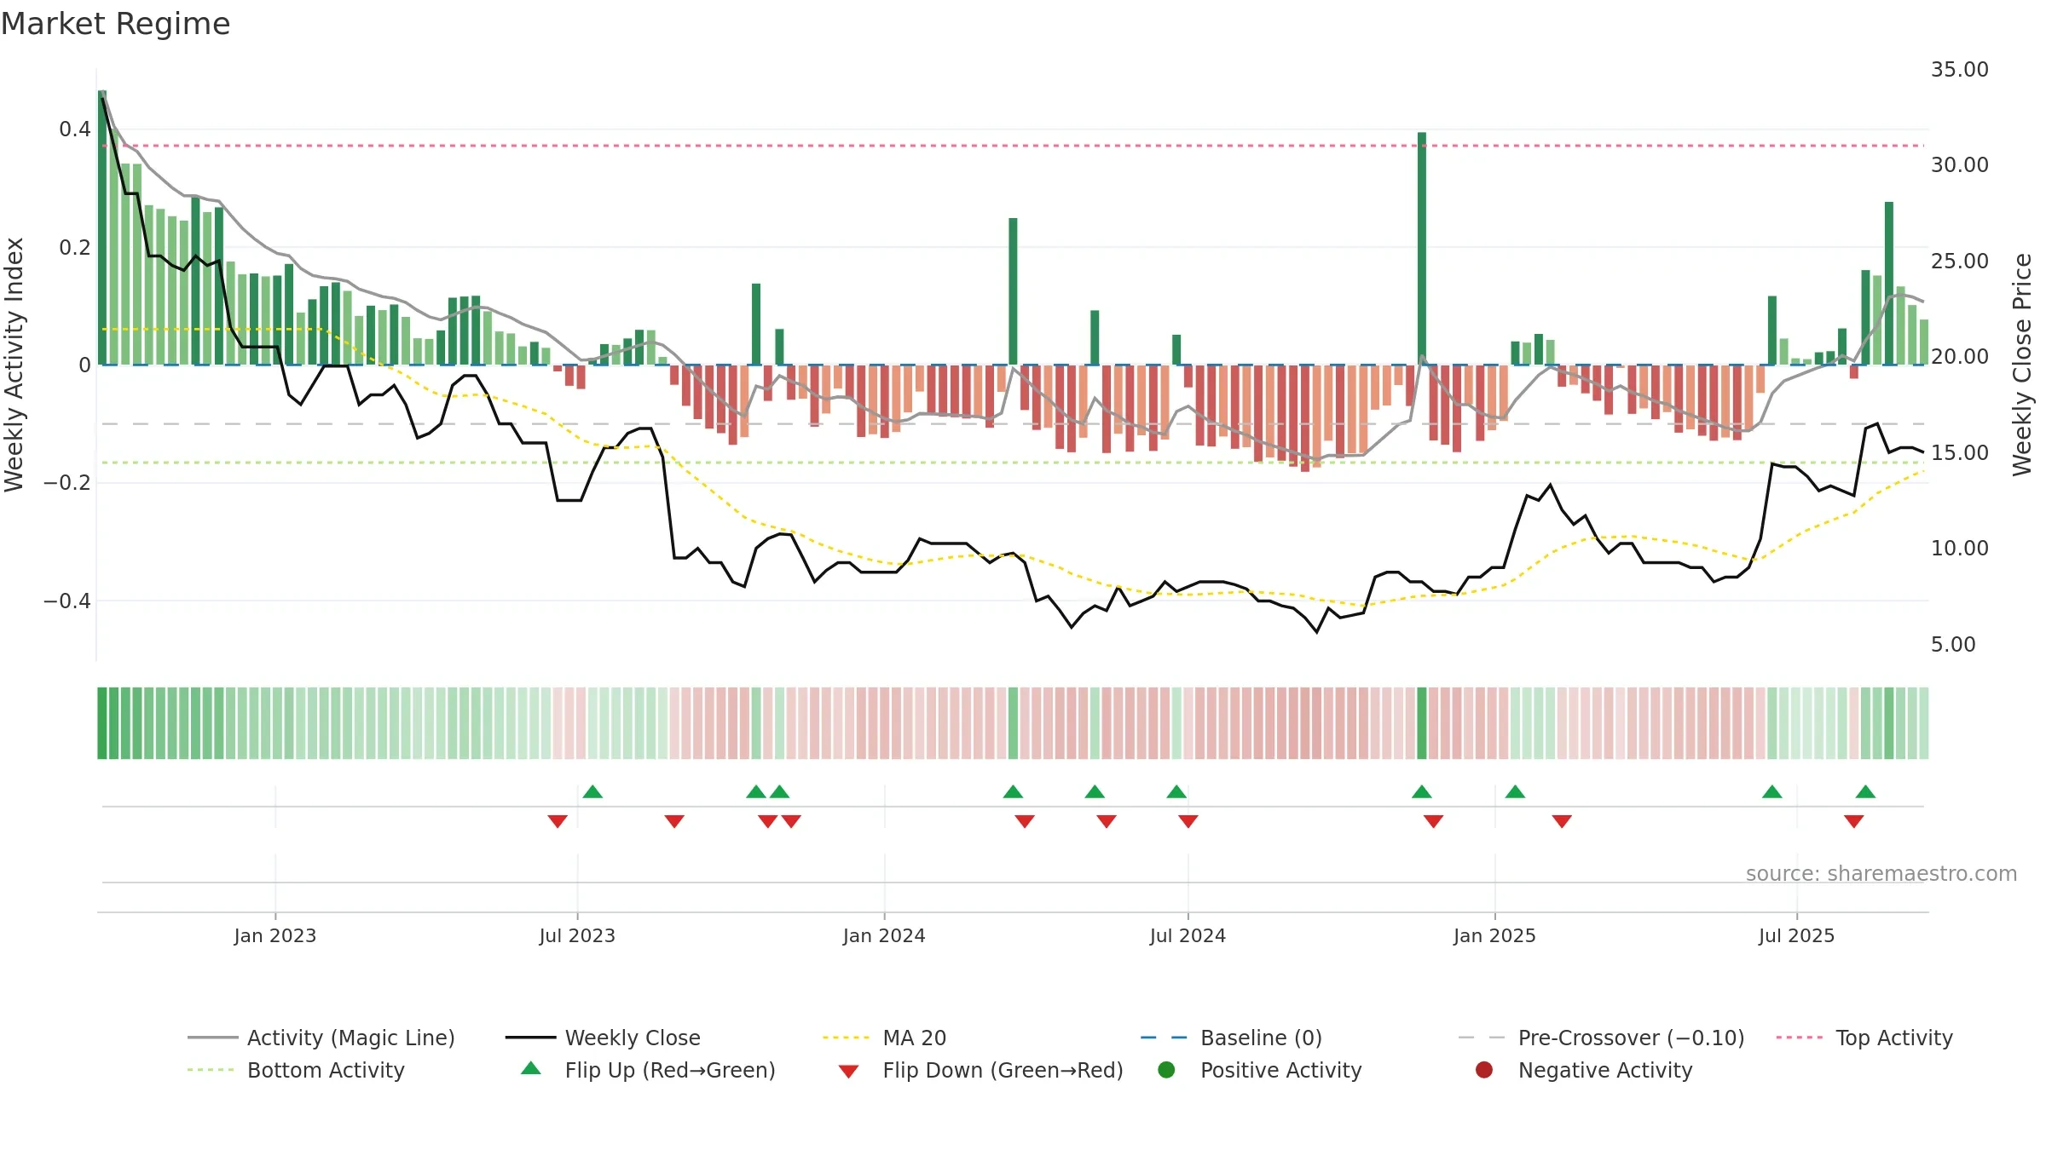The width and height of the screenshot is (2046, 1150).
Task: Click the Jan 2023 axis label
Action: click(275, 935)
